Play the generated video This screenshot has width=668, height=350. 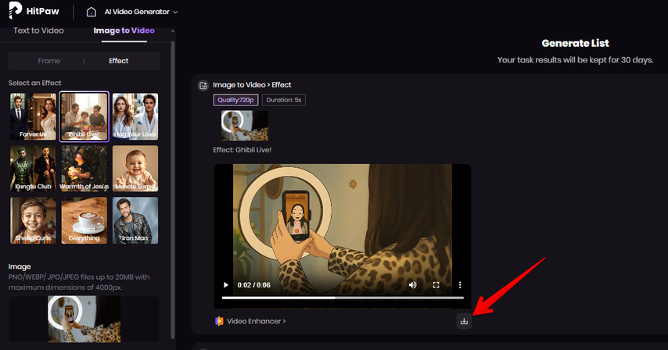click(226, 285)
